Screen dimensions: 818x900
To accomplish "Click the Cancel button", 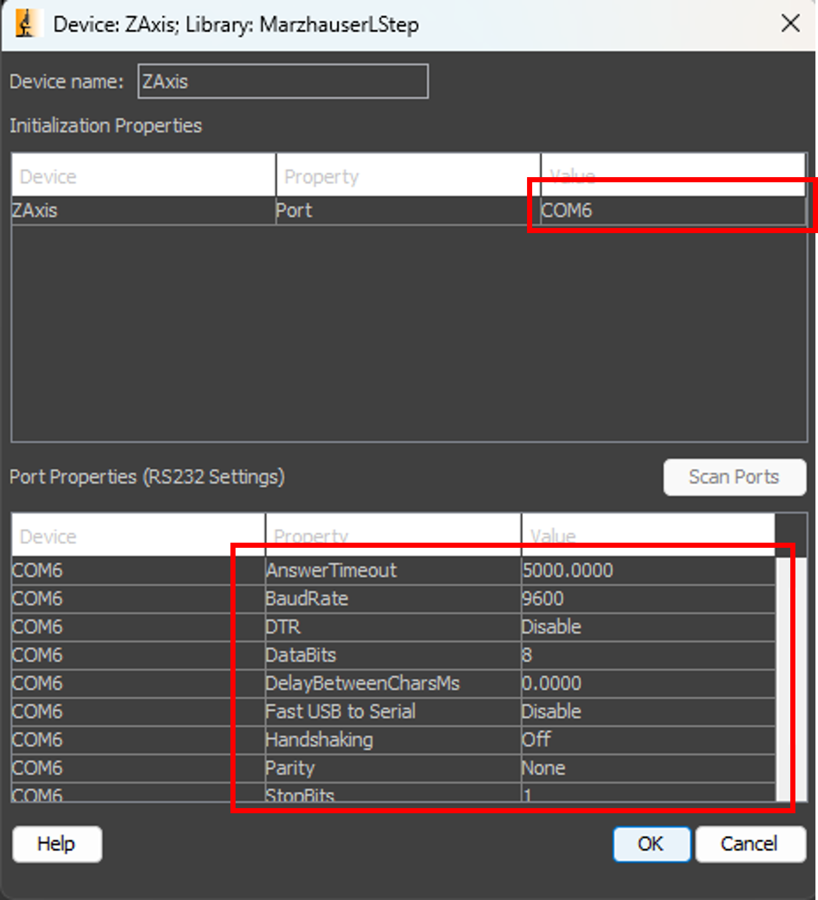I will click(x=750, y=844).
